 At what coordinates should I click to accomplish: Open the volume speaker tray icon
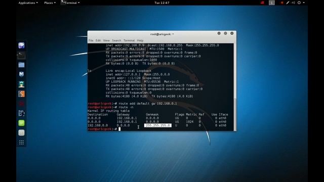click(293, 3)
